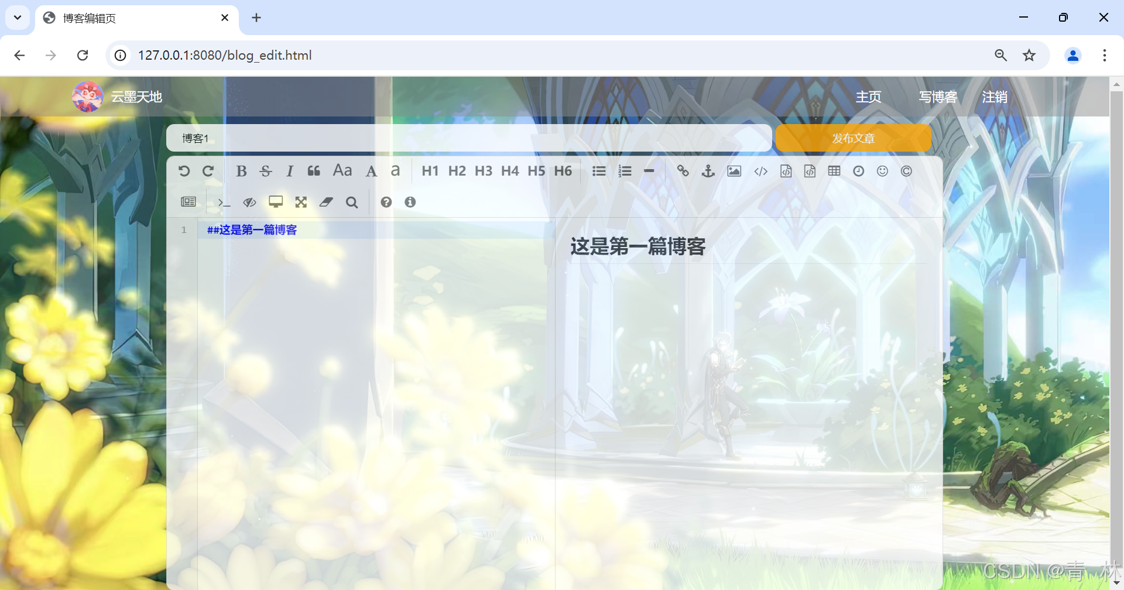Toggle live preview with eye-slash icon
The image size is (1124, 590).
coord(249,202)
